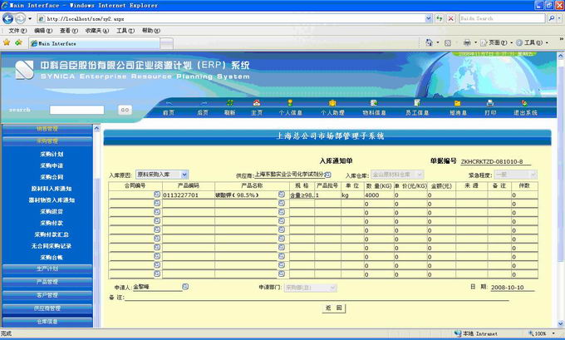The height and width of the screenshot is (340, 565).
Task: Open 采购计划 in the sidebar
Action: tap(52, 154)
